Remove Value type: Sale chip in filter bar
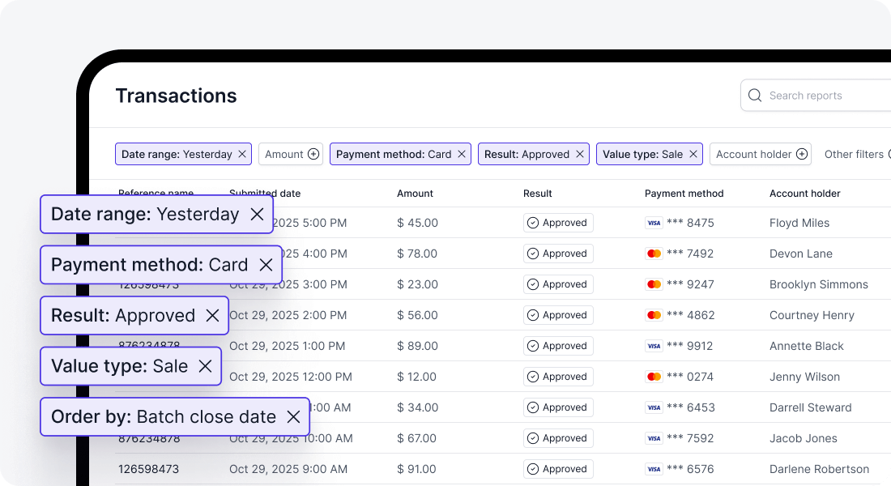The width and height of the screenshot is (891, 486). [x=693, y=154]
